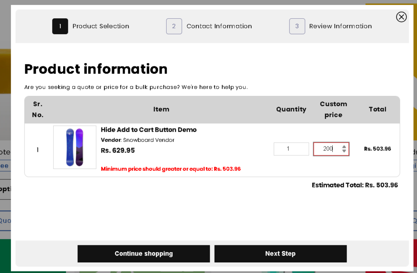Click the Snowboard Vendor name
Viewport: 417px width, 273px height.
(149, 140)
